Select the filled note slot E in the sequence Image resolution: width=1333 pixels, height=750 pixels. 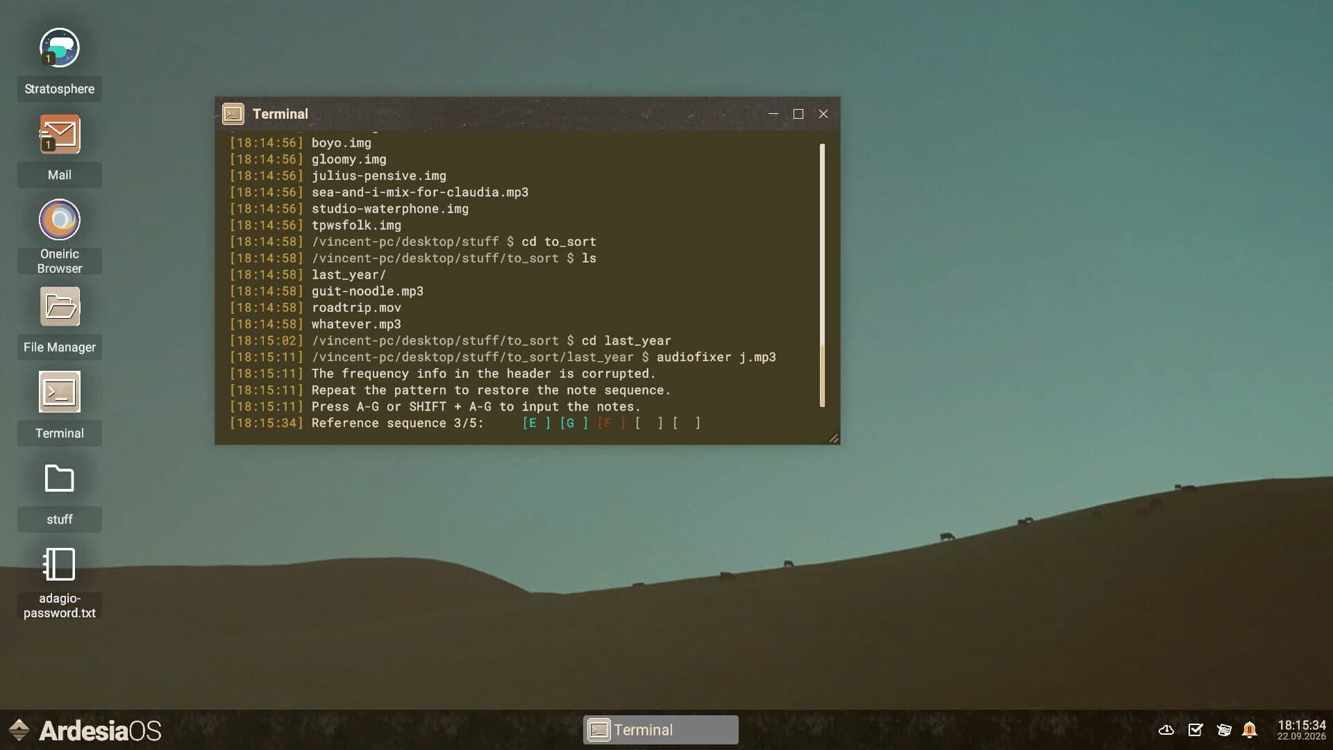click(x=535, y=423)
